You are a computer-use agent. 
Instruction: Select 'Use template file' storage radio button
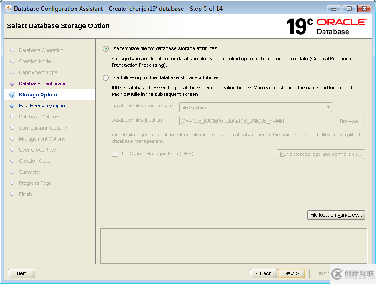tap(106, 49)
